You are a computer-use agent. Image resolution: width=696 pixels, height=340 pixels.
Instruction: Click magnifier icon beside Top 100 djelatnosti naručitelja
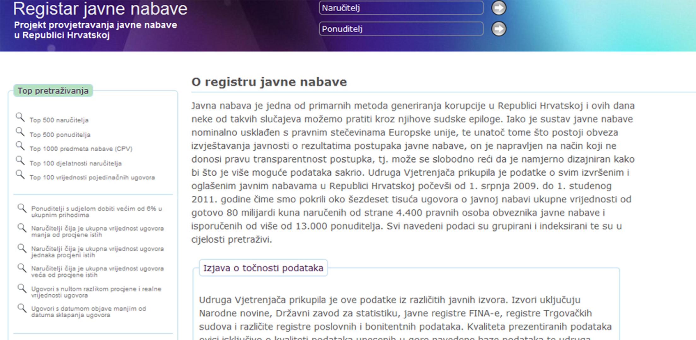coord(20,161)
